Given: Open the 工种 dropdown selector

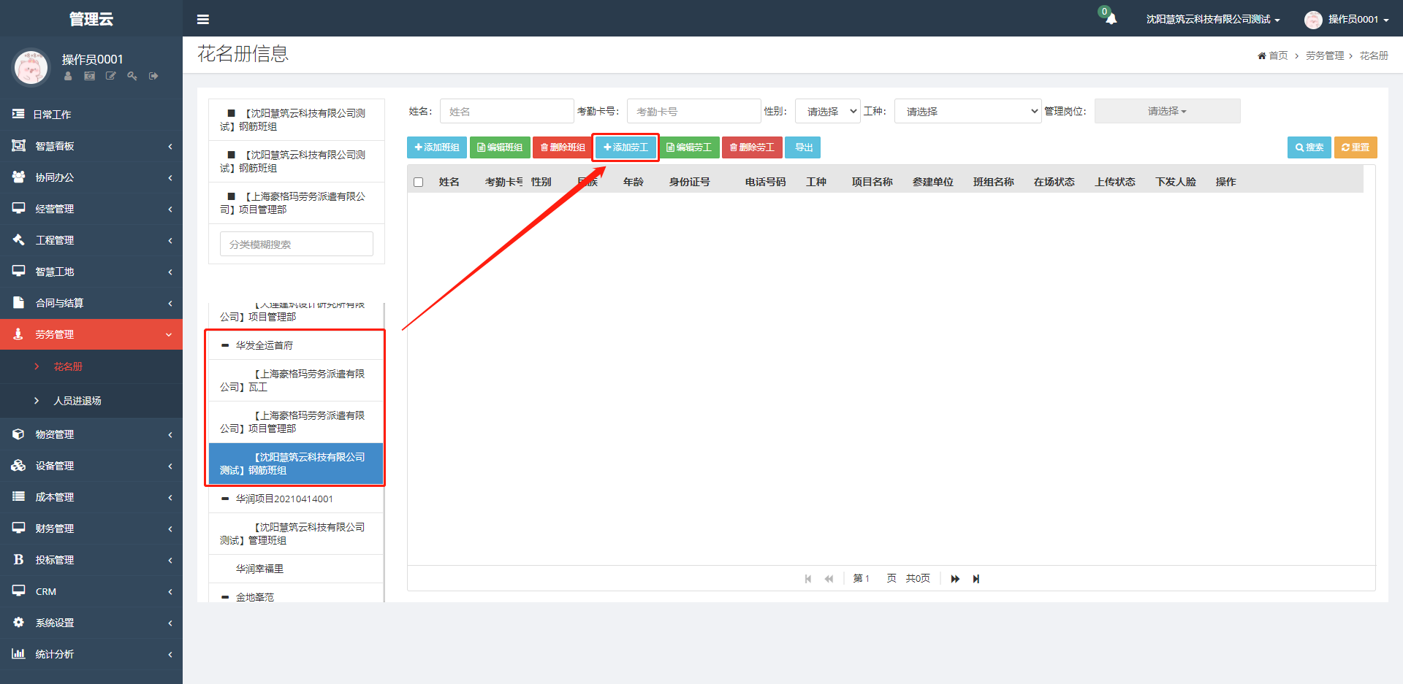Looking at the screenshot, I should coord(967,112).
